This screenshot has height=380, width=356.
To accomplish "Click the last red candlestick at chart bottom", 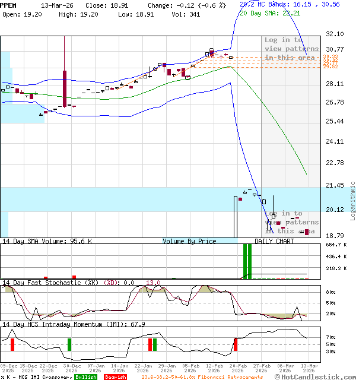I will (307, 232).
